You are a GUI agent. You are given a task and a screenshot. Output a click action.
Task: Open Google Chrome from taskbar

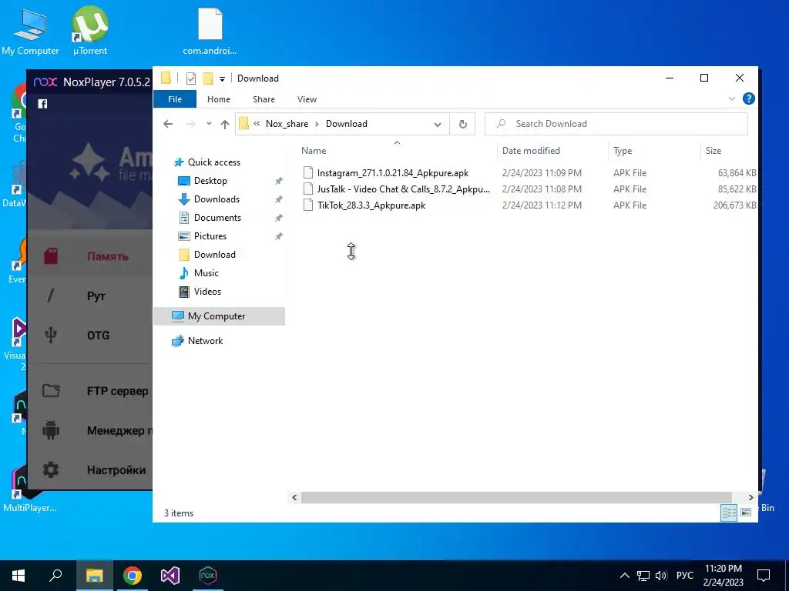click(133, 576)
